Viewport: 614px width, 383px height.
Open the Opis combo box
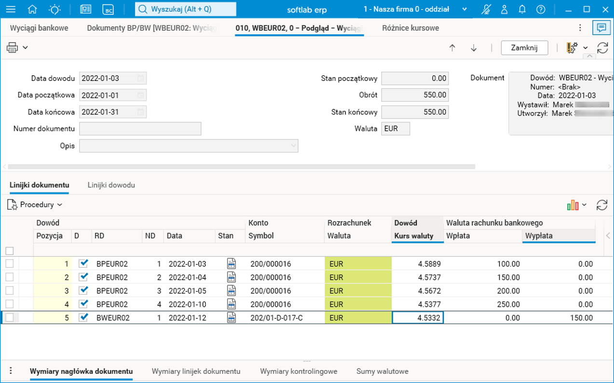pos(189,145)
